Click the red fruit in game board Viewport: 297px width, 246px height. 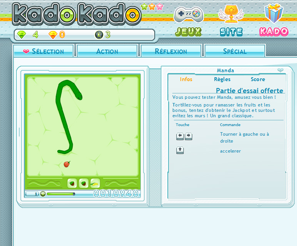[x=67, y=164]
